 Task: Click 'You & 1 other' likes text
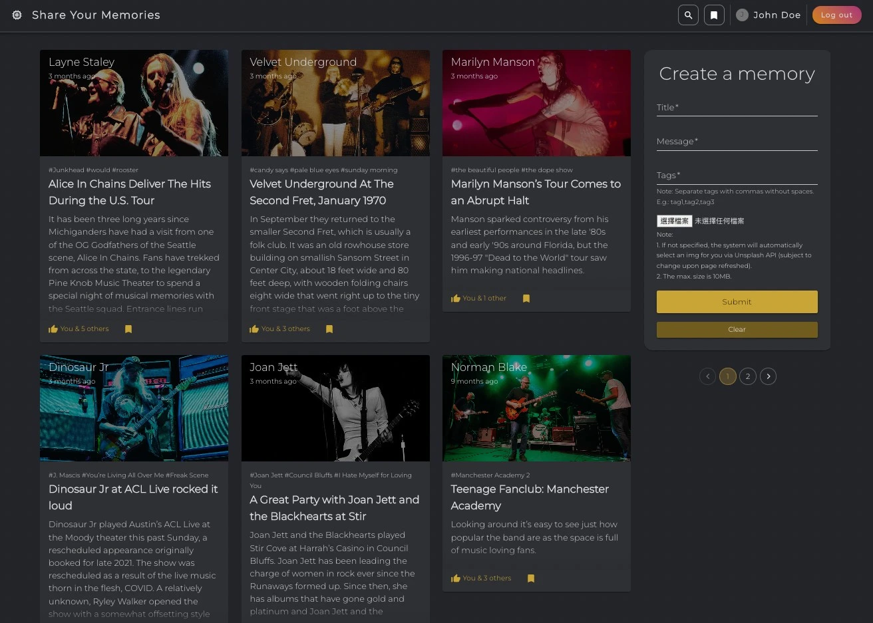484,298
